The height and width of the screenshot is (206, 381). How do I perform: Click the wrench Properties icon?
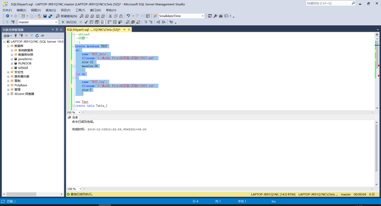tap(215, 16)
